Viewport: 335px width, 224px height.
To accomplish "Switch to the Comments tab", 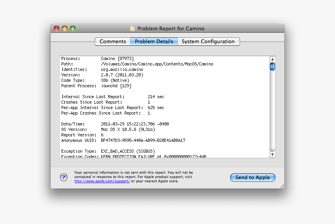I will [113, 41].
